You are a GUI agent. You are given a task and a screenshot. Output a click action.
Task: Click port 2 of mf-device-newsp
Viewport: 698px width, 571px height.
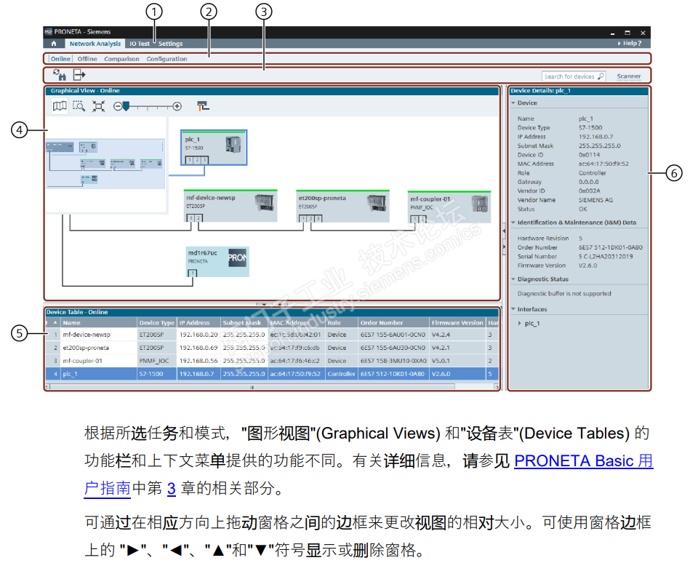point(198,218)
